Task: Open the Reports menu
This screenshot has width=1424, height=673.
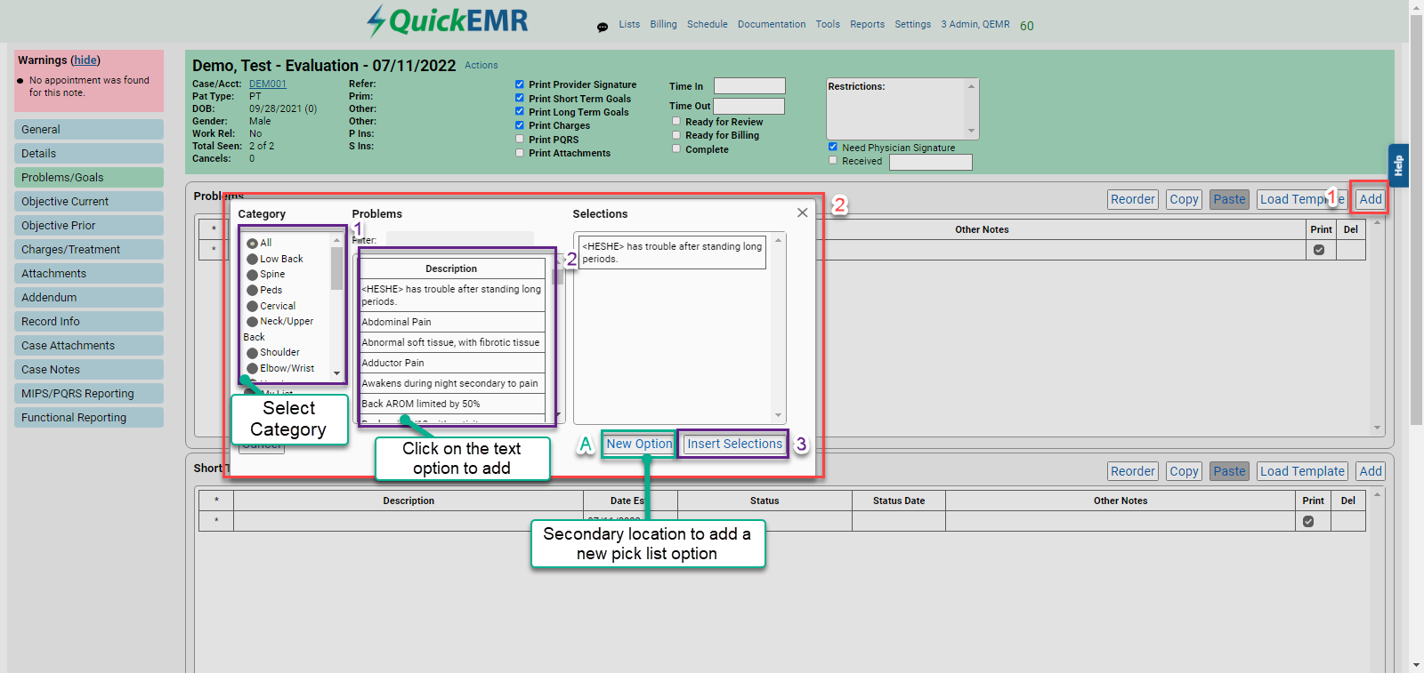Action: coord(867,24)
